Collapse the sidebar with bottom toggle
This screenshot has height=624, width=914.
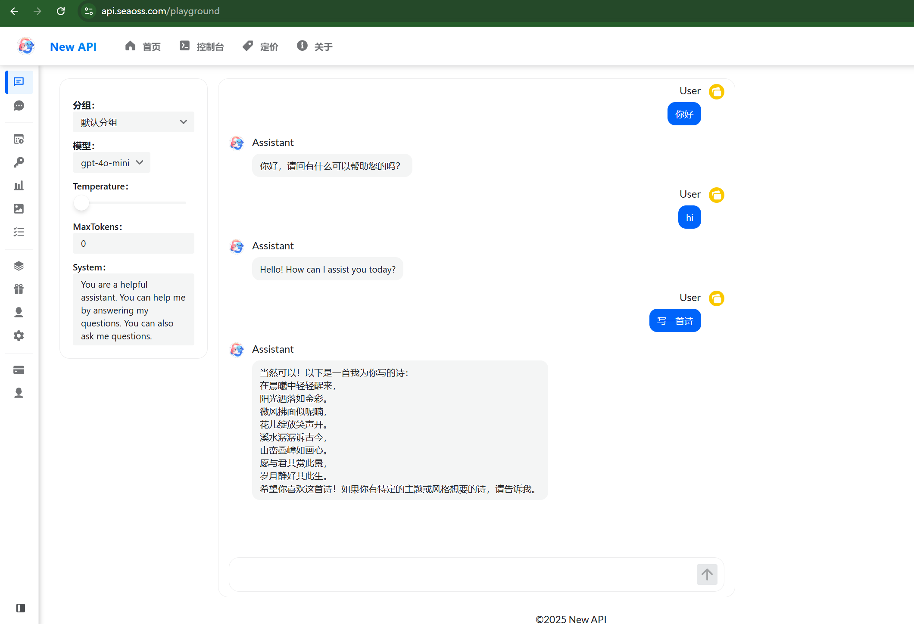click(20, 608)
